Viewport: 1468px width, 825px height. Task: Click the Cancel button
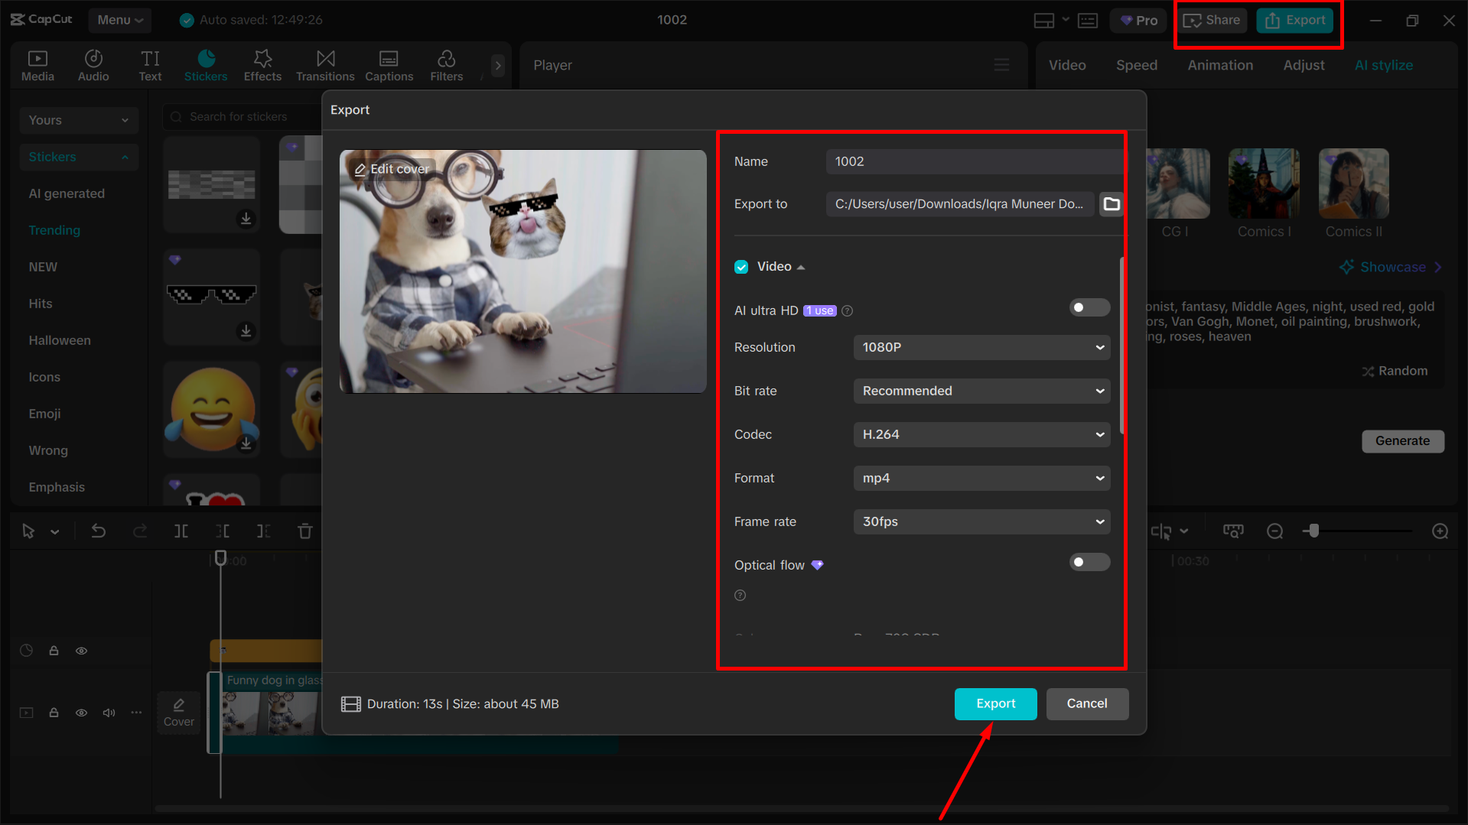1087,703
